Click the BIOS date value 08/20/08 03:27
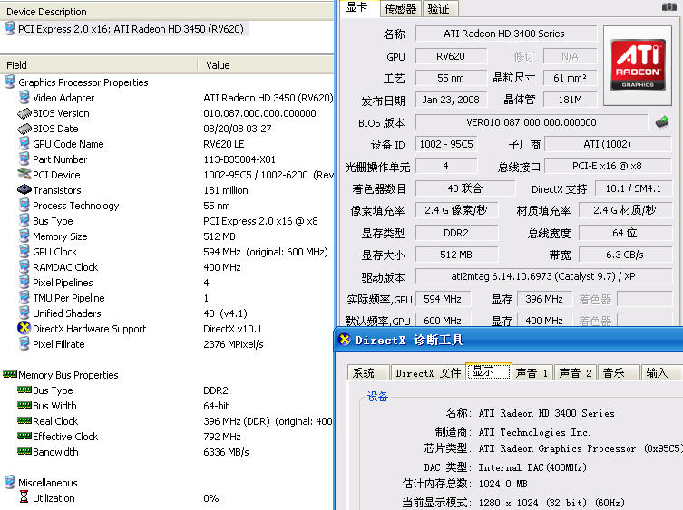The width and height of the screenshot is (683, 510). click(x=238, y=129)
